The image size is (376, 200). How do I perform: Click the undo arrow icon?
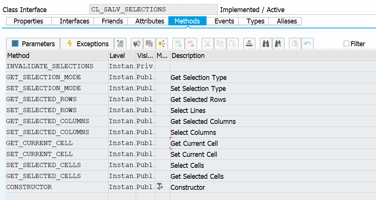tap(308, 44)
